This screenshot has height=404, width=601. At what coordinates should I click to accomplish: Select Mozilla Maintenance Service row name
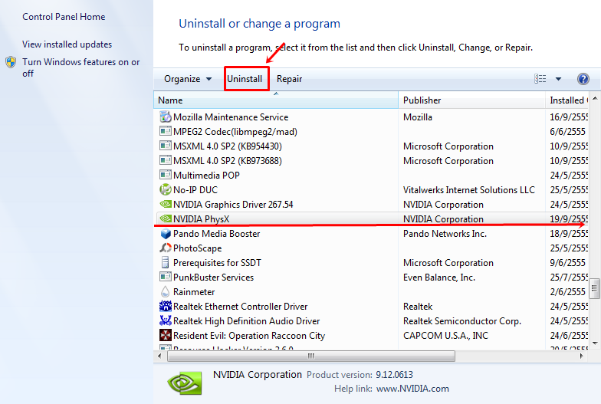point(231,117)
